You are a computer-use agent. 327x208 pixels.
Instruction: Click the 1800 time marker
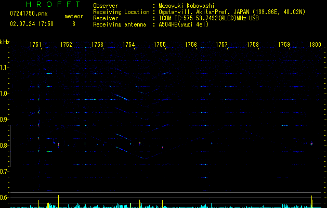pos(315,45)
